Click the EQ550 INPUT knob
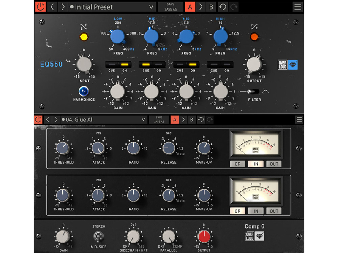 [x=84, y=64]
